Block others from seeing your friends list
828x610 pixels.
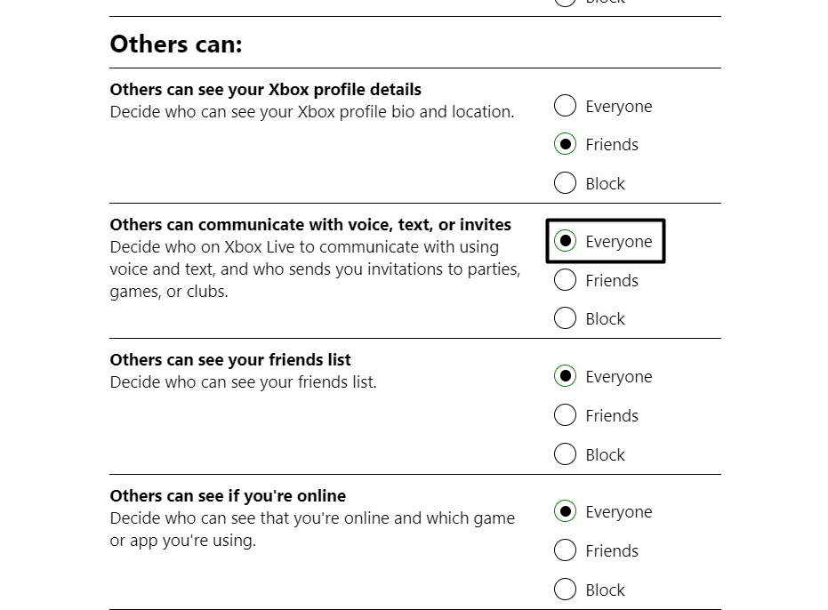coord(565,455)
